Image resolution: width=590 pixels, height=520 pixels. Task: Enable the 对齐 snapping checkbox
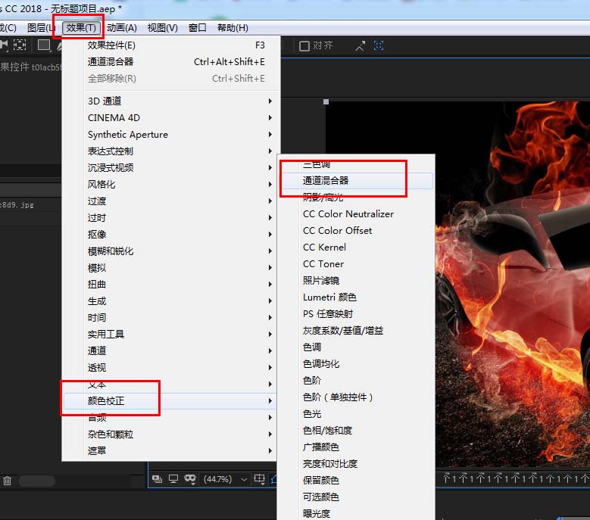click(x=304, y=45)
